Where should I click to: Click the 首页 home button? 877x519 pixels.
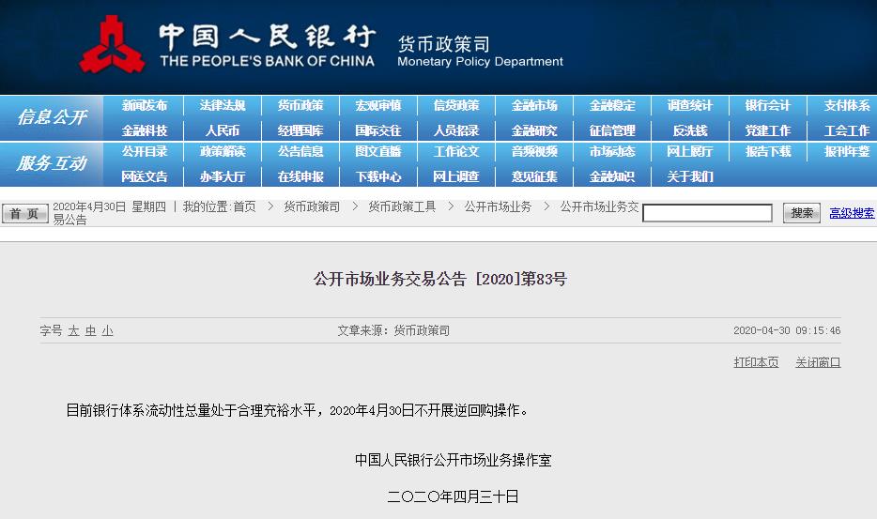click(x=25, y=214)
